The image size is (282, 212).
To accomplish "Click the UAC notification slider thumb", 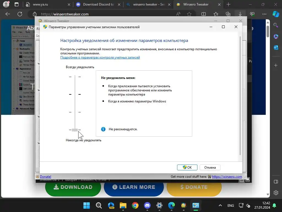I will (75, 130).
